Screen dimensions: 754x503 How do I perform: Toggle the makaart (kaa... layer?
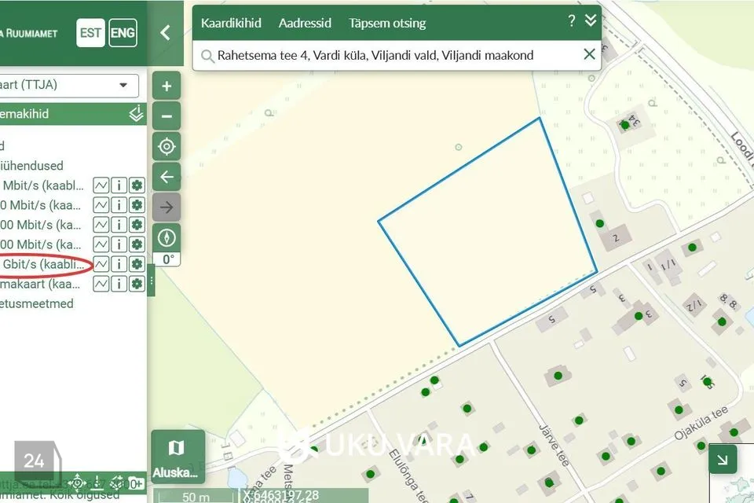(x=40, y=284)
